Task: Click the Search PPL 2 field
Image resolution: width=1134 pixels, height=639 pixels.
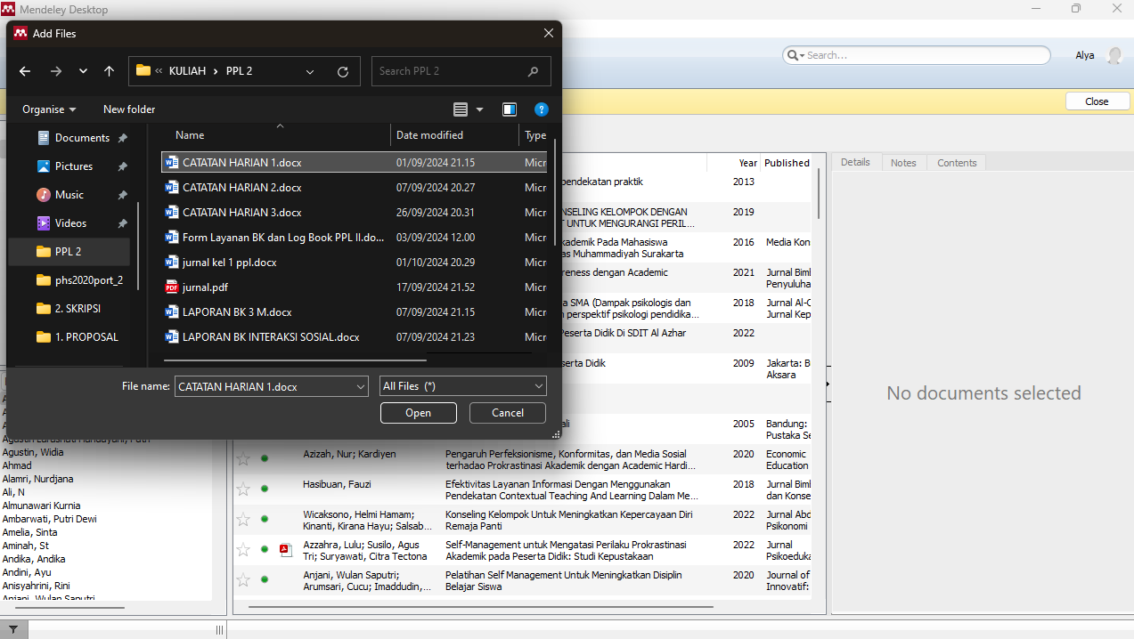Action: point(450,71)
